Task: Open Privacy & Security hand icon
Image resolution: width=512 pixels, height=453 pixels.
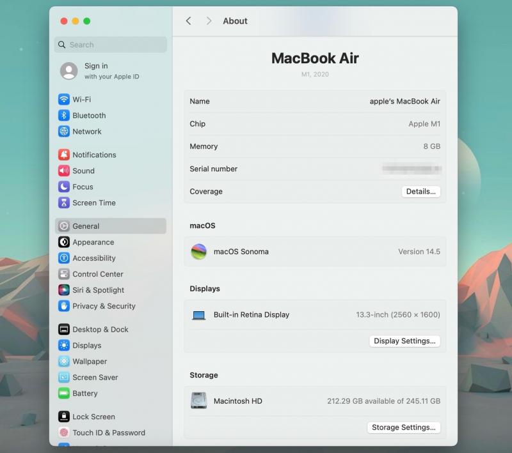Action: [x=64, y=306]
